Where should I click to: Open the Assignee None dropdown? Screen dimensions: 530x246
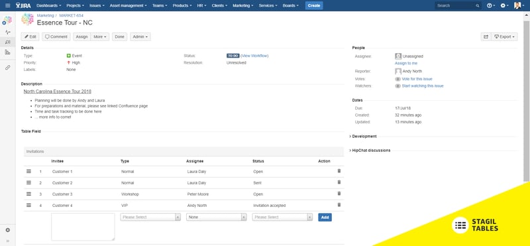[x=217, y=217]
